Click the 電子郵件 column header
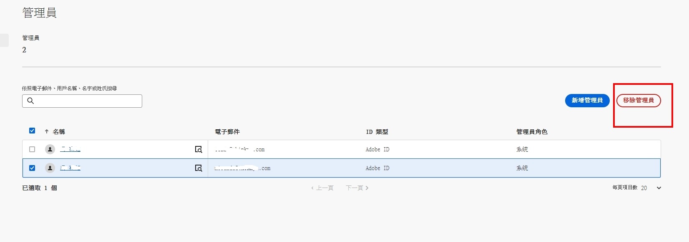The width and height of the screenshot is (689, 242). tap(227, 132)
